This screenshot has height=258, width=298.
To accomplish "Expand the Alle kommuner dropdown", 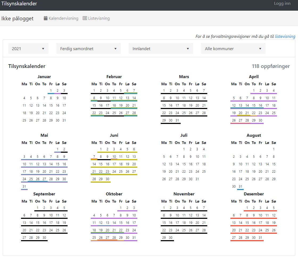I will [233, 49].
